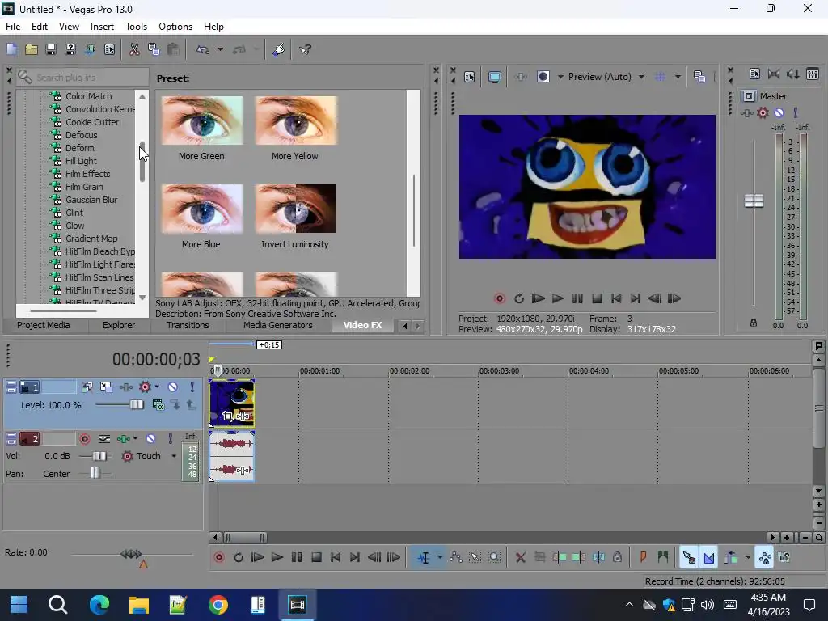The height and width of the screenshot is (621, 828).
Task: Switch to the Explorer tab
Action: [119, 325]
